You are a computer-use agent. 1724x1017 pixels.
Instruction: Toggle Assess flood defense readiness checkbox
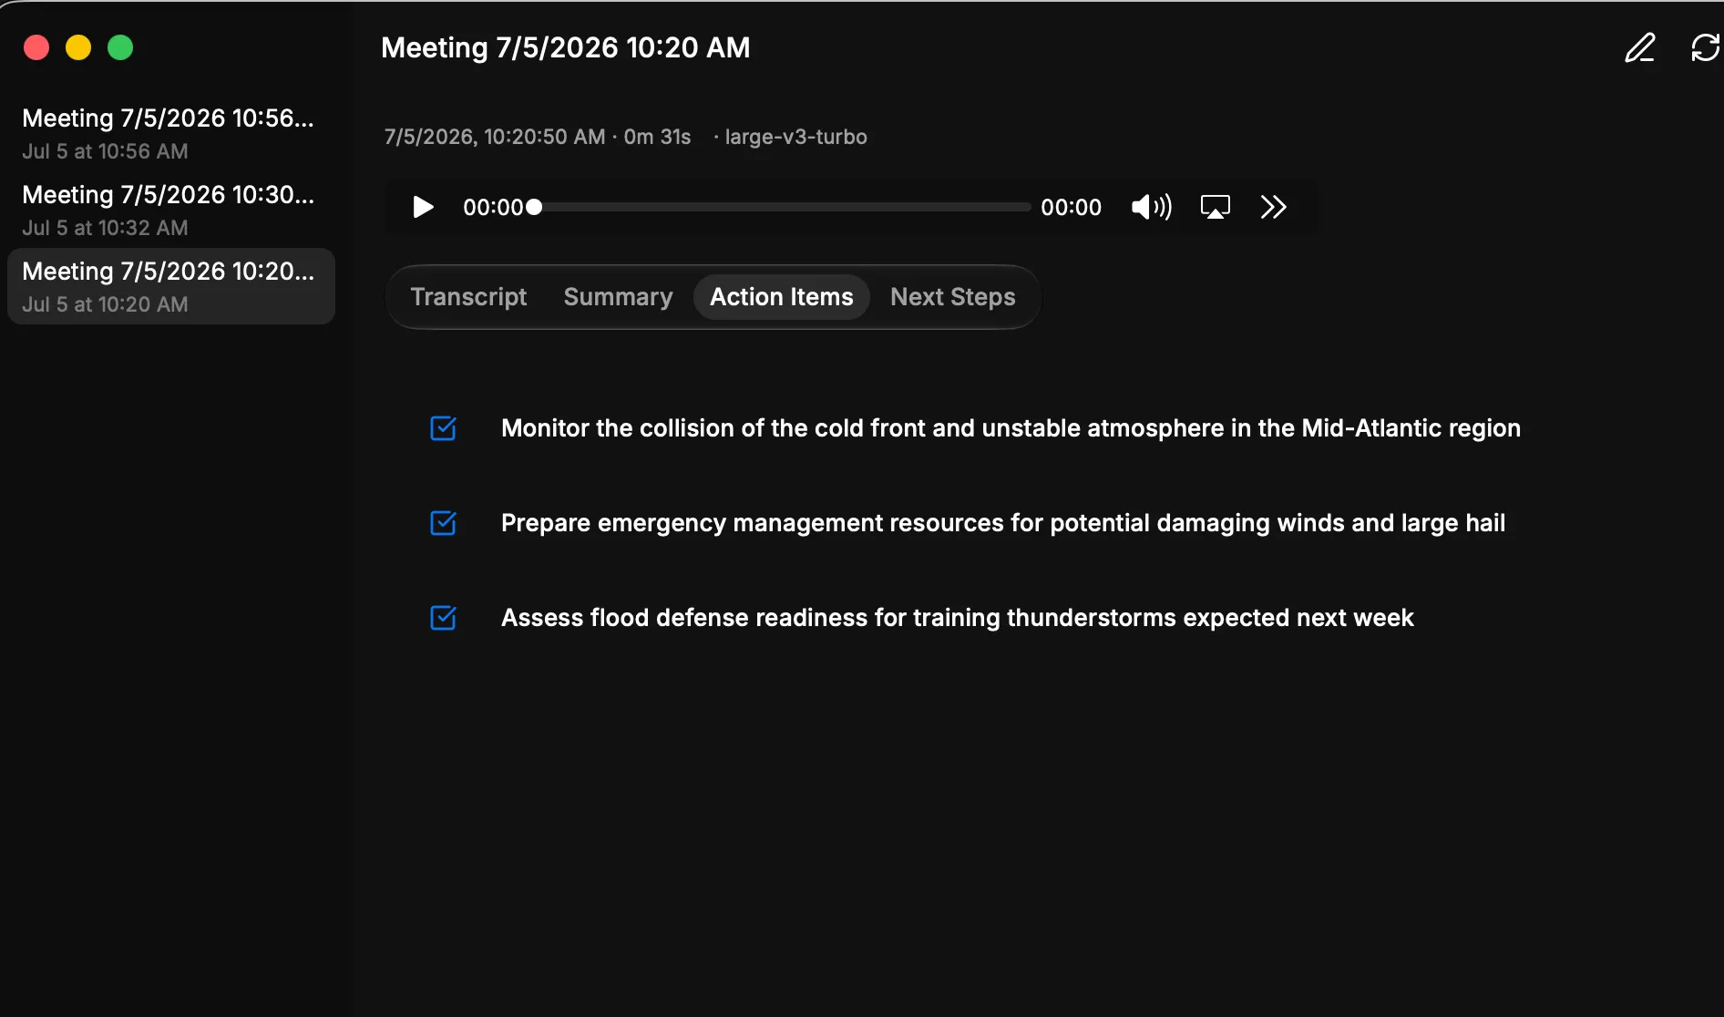[444, 618]
